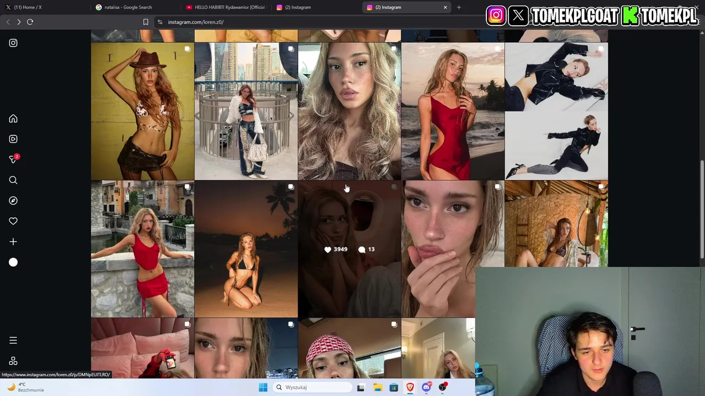
Task: Open Brave browser taskbar icon
Action: point(410,387)
